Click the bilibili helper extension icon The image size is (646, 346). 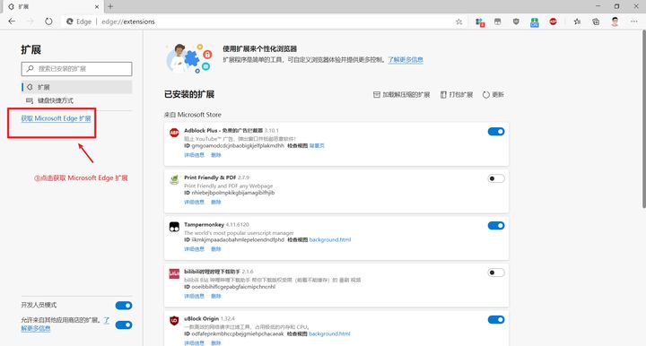point(174,273)
